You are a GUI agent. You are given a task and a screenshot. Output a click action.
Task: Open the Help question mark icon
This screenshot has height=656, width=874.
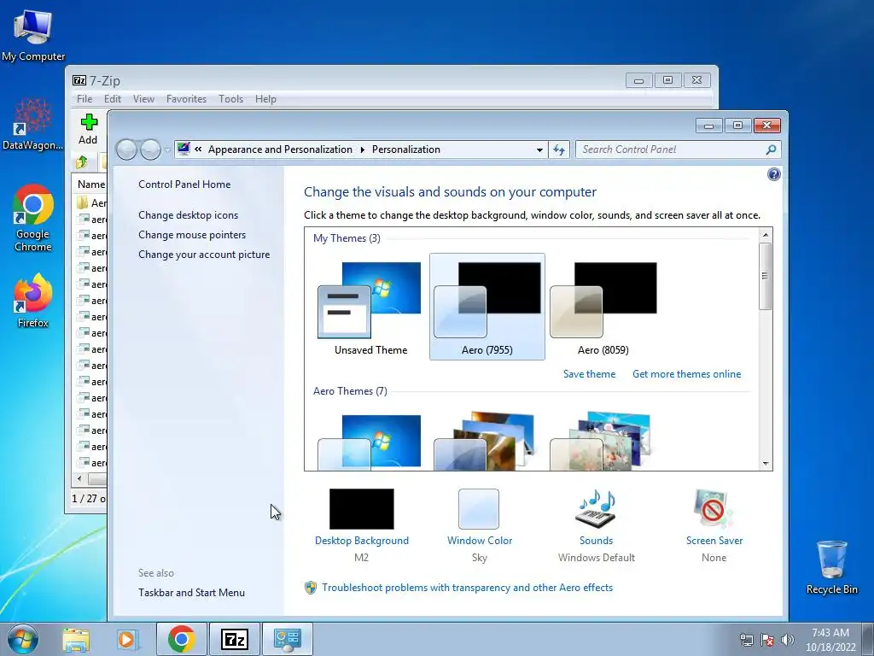tap(773, 174)
